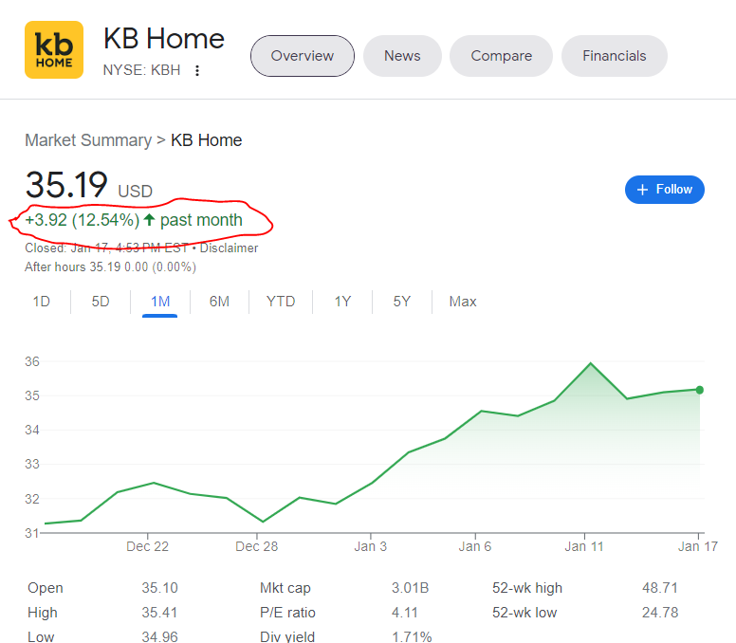
Task: Click the 52-wk high label
Action: pos(527,588)
